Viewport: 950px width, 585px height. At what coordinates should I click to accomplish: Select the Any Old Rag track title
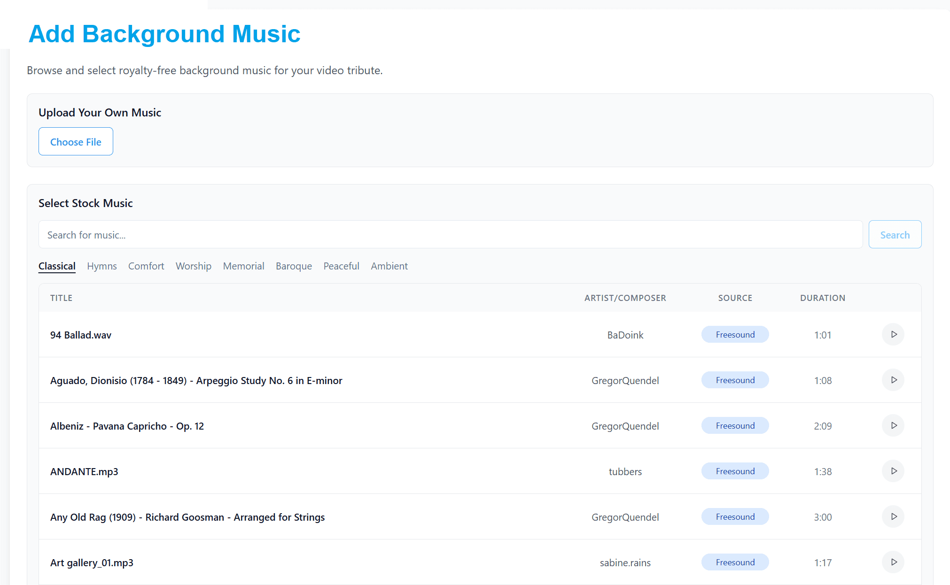(187, 517)
